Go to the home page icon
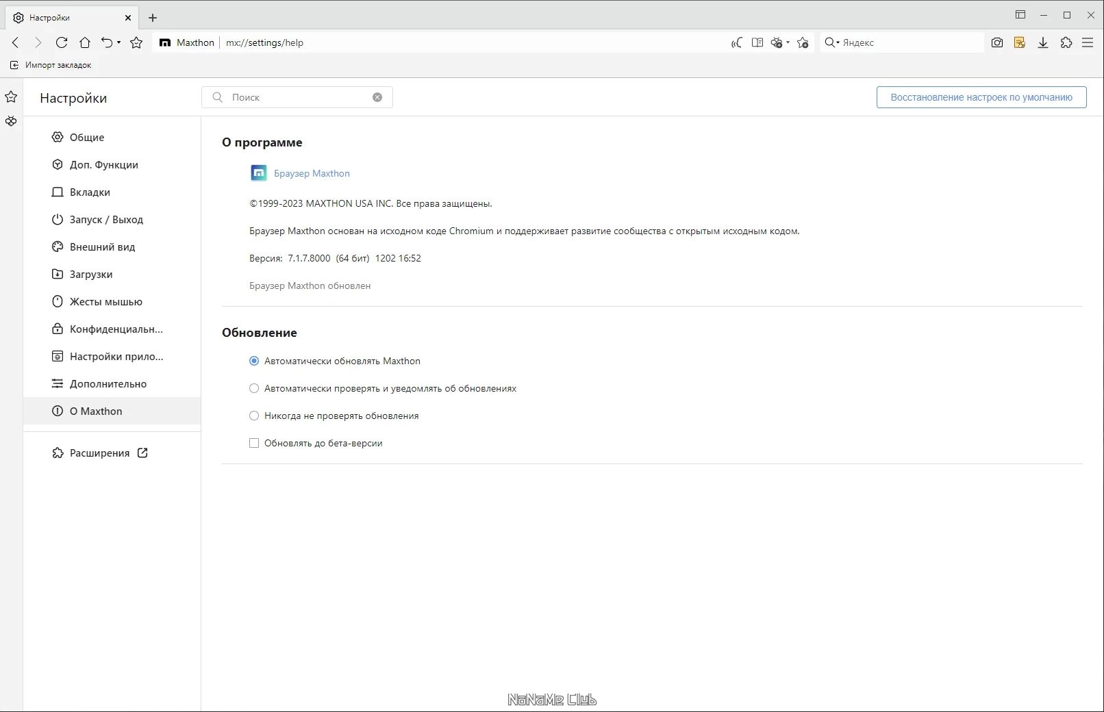 point(85,42)
